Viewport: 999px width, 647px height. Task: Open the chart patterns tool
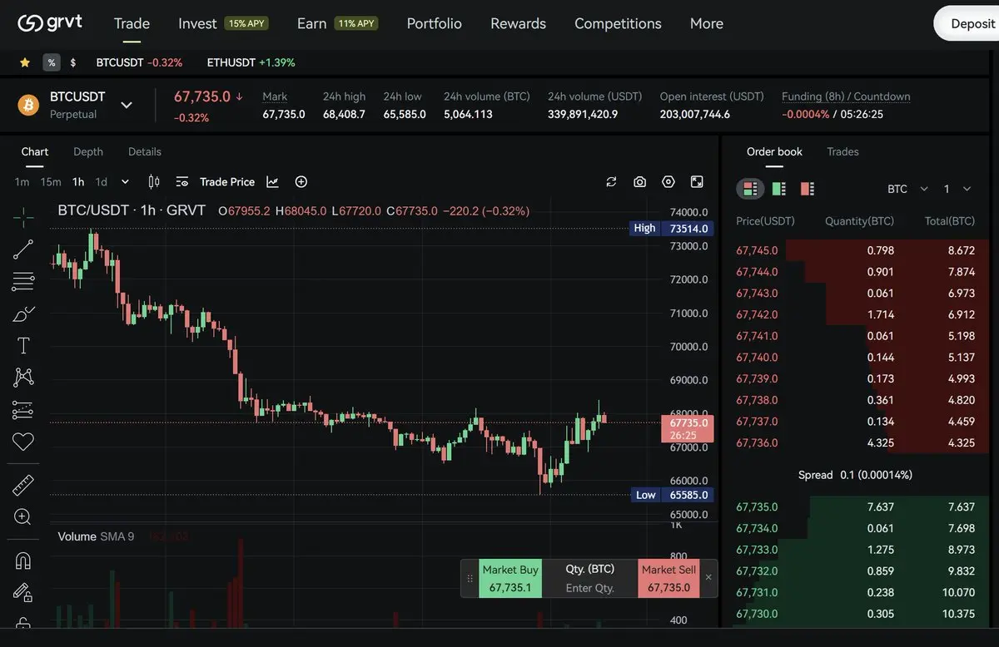23,378
